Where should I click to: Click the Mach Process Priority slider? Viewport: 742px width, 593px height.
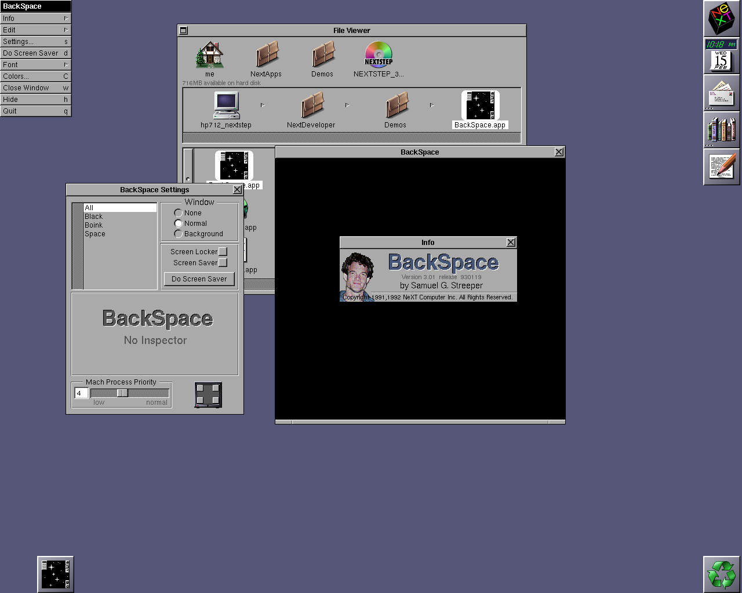pyautogui.click(x=129, y=393)
